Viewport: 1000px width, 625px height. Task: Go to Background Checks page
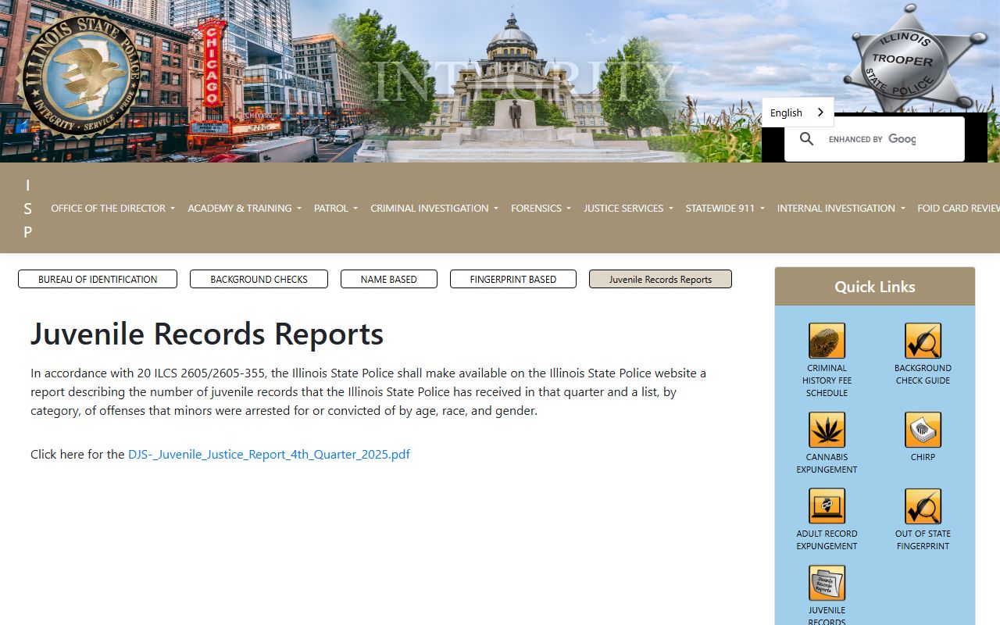point(259,279)
